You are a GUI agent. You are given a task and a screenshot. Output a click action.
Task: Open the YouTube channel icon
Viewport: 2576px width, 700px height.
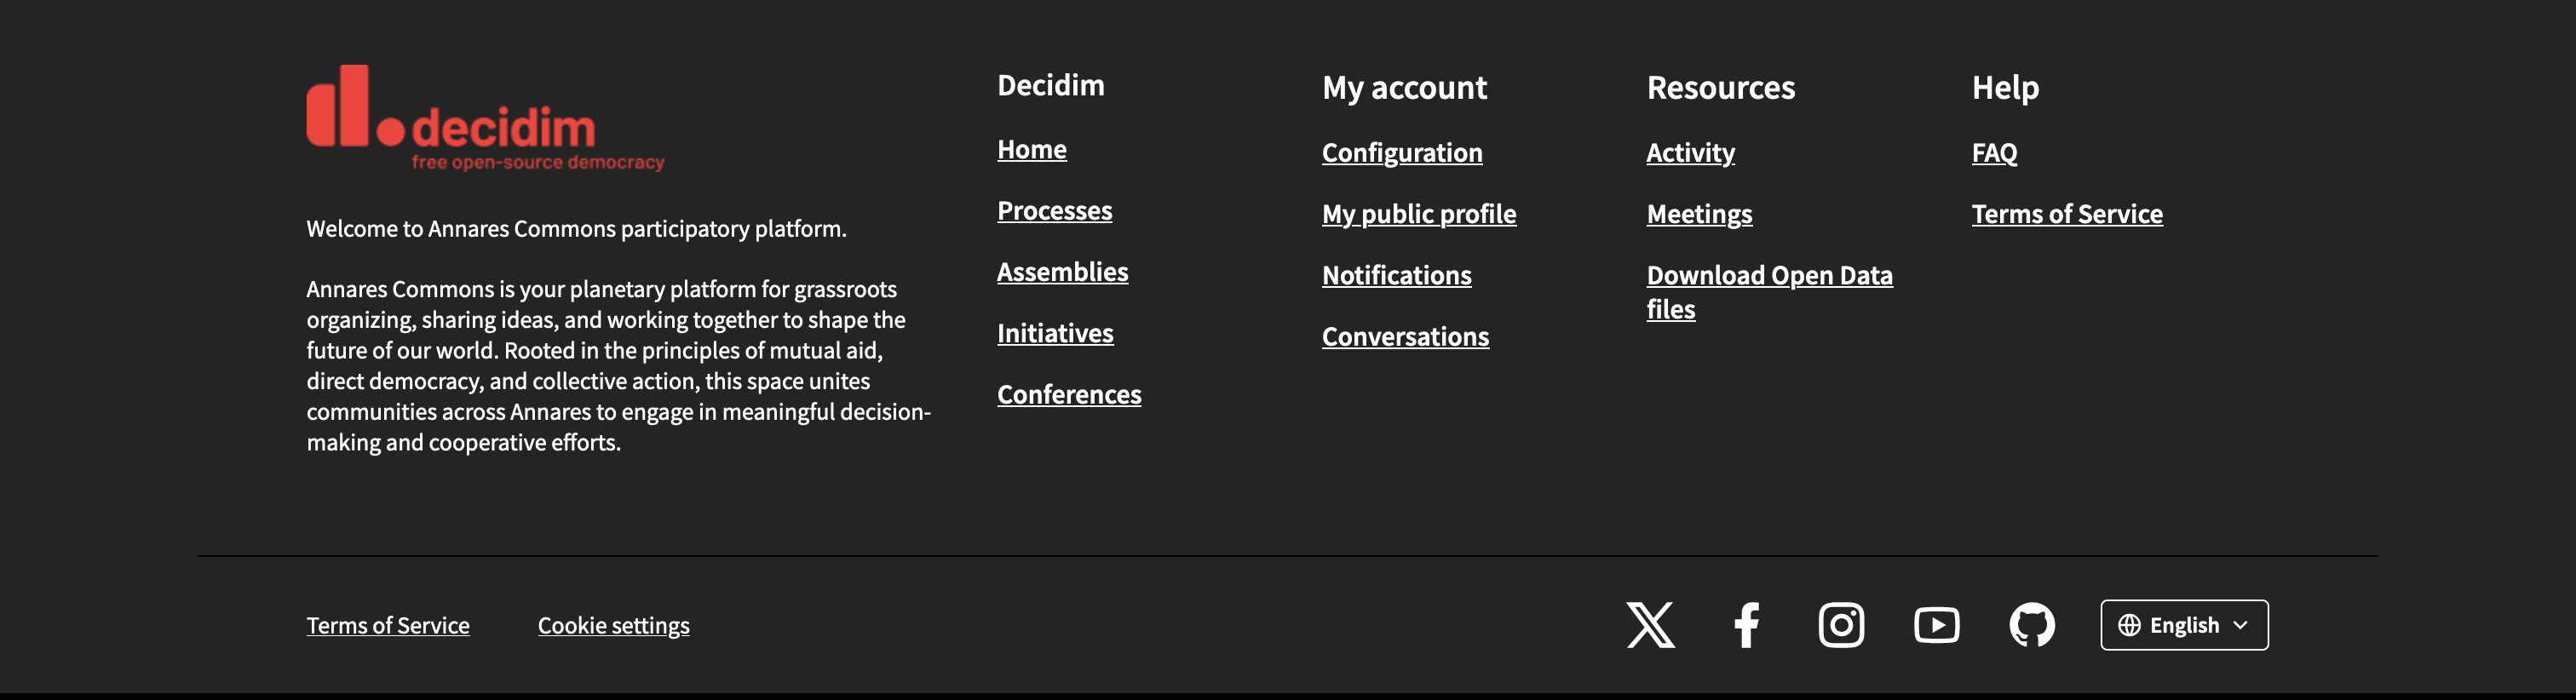click(1937, 625)
